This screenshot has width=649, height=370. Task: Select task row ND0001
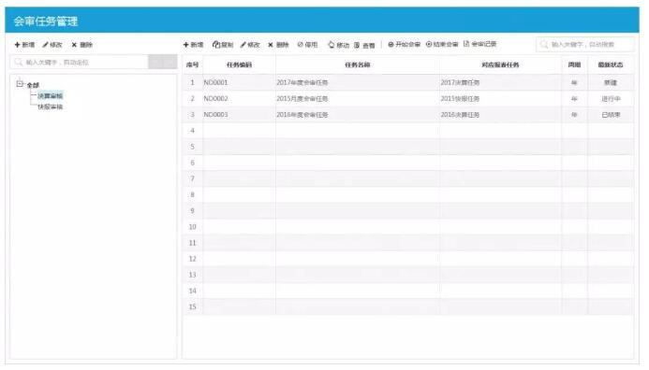click(407, 82)
